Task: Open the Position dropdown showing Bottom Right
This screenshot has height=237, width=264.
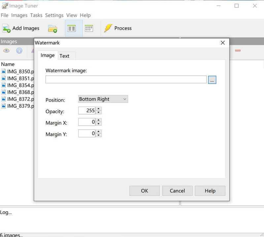Action: coord(103,99)
